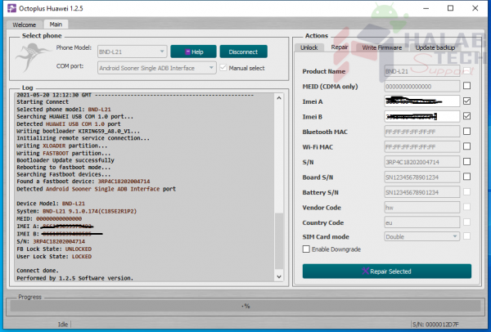The width and height of the screenshot is (491, 332).
Task: Click the Vendor Code checkbox
Action: (466, 207)
